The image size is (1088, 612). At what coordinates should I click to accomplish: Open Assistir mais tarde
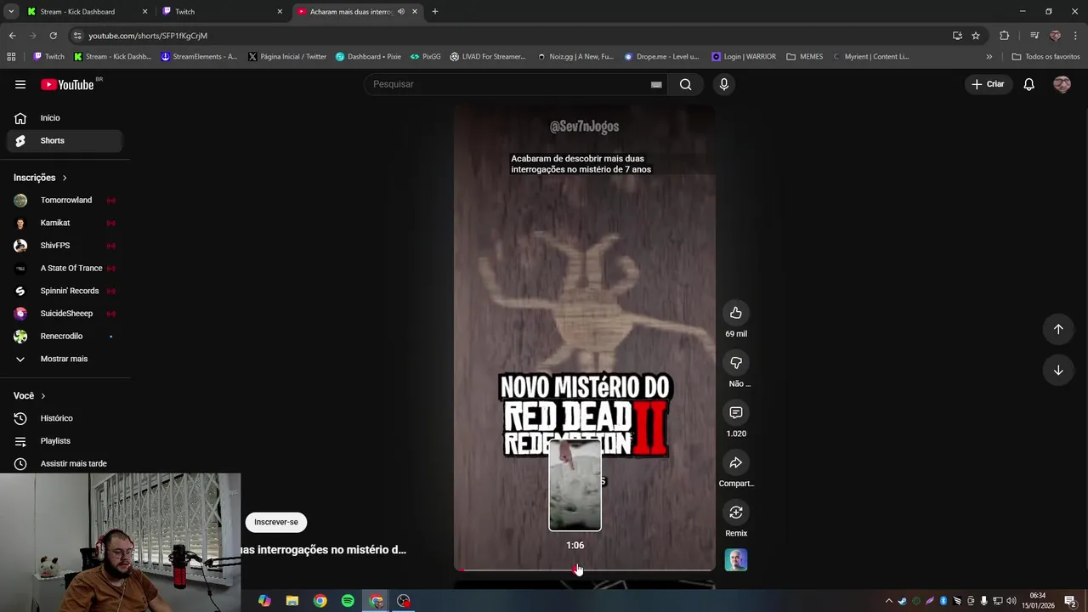[64, 463]
